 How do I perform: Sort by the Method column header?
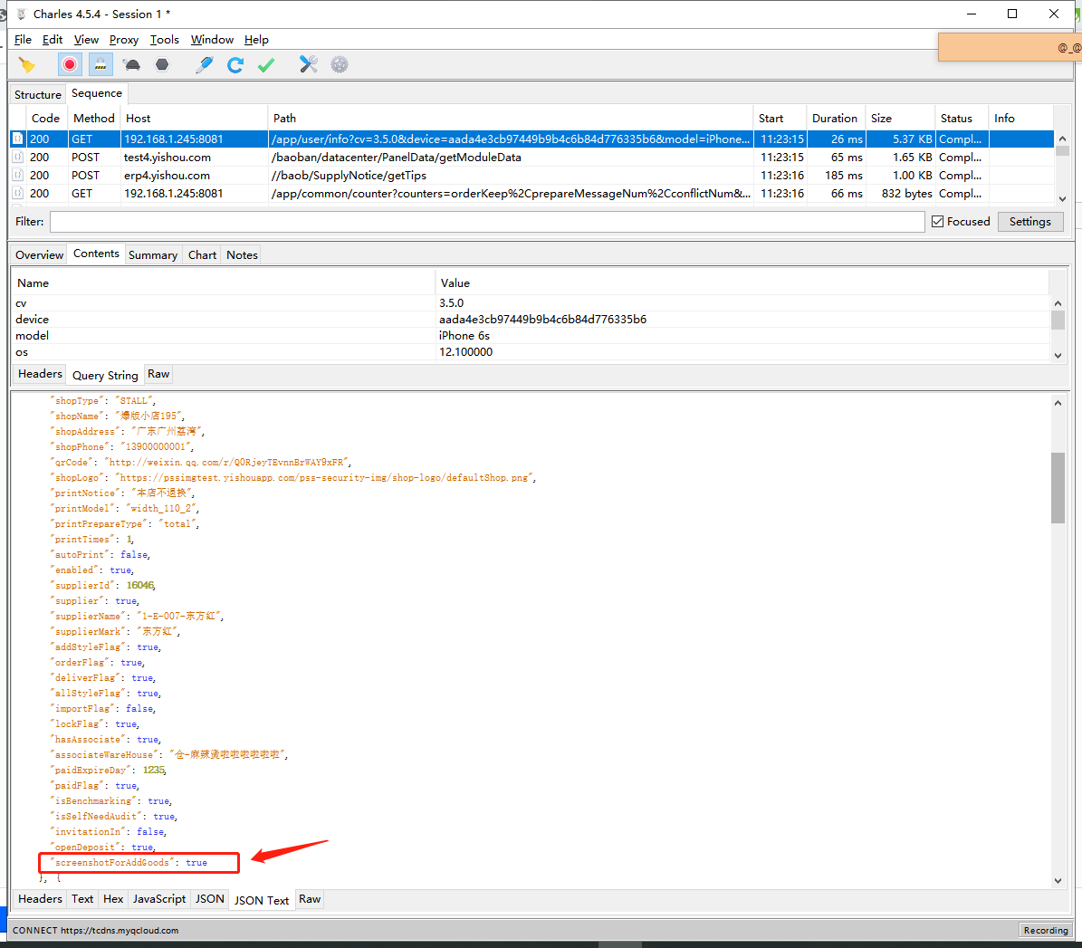tap(94, 118)
